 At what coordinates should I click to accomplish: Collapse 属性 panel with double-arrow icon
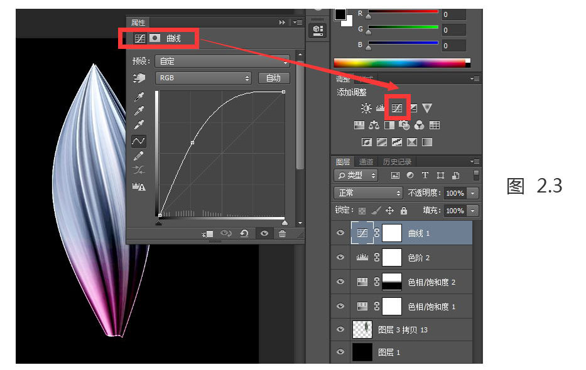(x=282, y=23)
